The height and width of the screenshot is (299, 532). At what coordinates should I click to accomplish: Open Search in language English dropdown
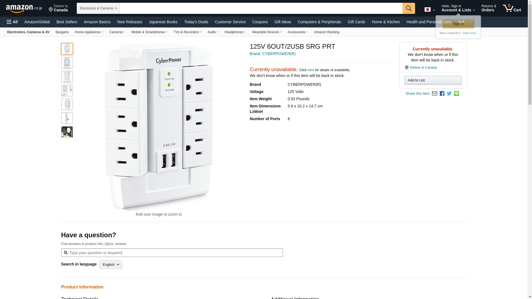point(111,264)
